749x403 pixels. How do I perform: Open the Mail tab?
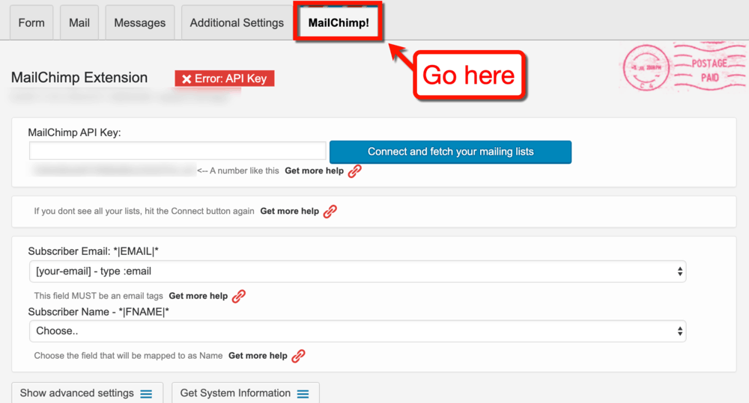[x=79, y=23]
